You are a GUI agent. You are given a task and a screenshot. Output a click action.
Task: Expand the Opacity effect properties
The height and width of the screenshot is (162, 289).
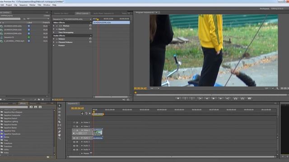[54, 29]
